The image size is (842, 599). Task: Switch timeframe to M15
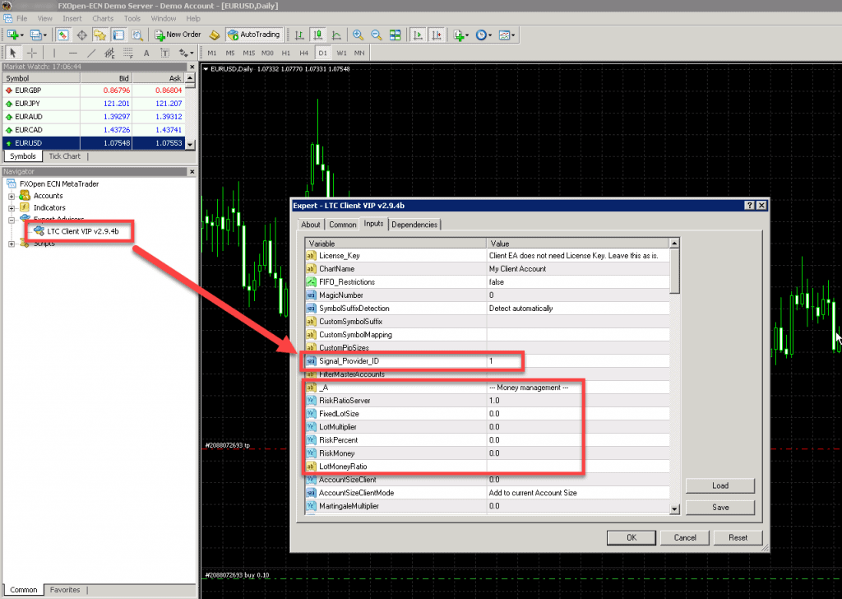[x=248, y=53]
